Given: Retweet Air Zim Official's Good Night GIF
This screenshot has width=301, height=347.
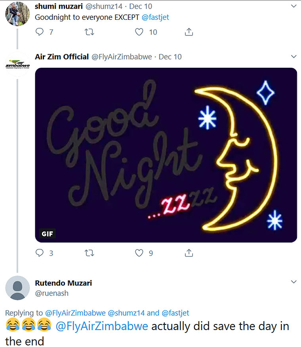Looking at the screenshot, I should 90,253.
